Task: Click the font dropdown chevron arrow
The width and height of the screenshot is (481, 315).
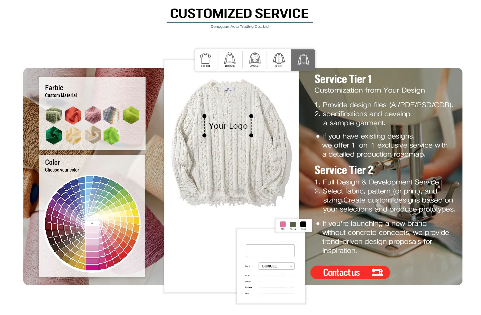Action: 291,266
